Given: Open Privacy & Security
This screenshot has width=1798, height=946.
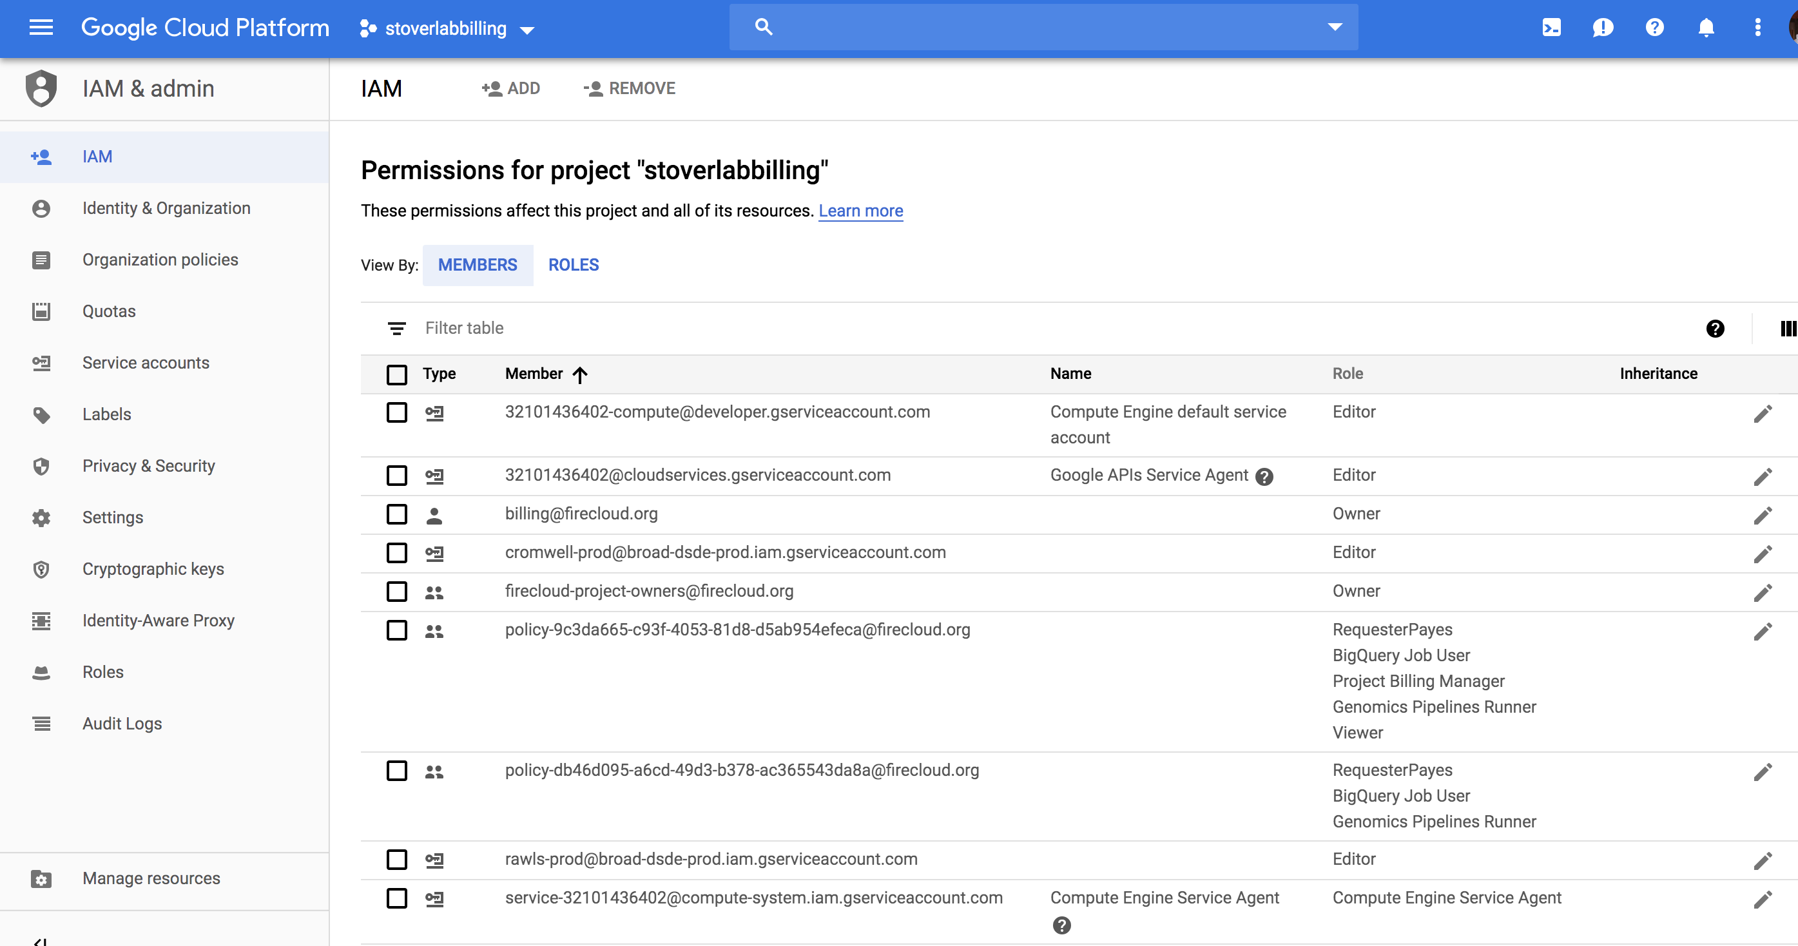Looking at the screenshot, I should [x=165, y=466].
